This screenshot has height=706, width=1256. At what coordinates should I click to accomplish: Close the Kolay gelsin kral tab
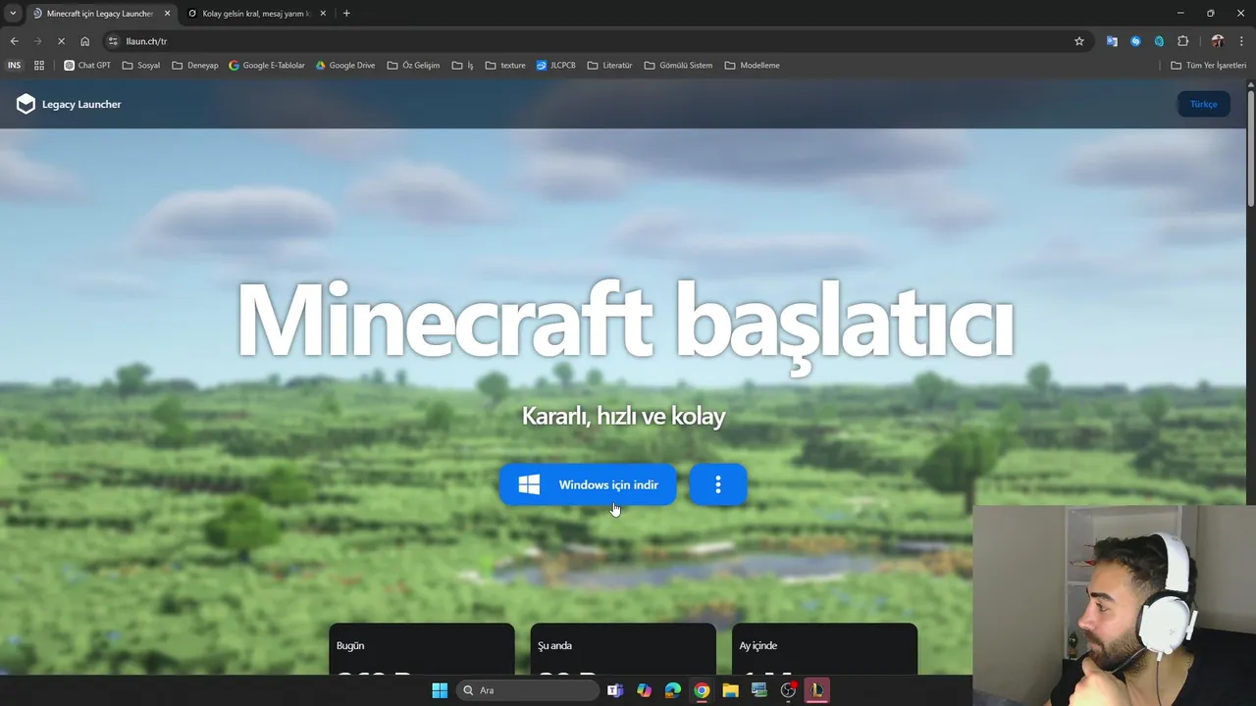323,14
